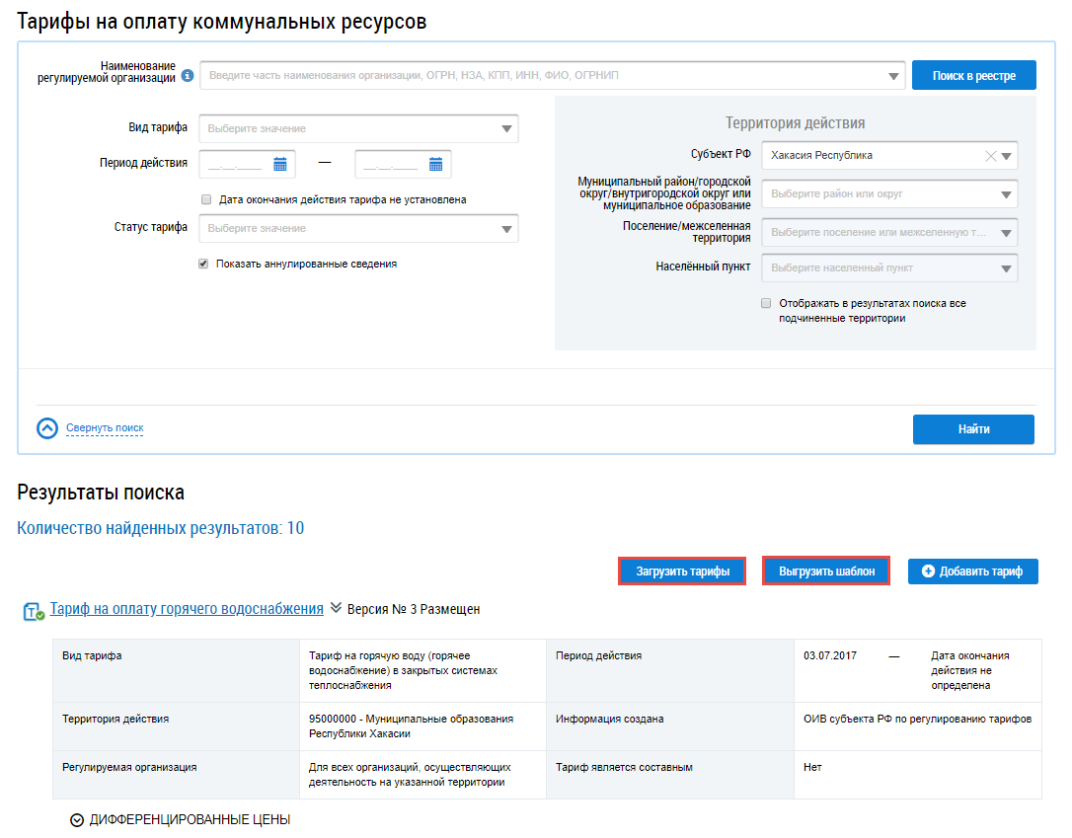Click the info icon beside organization name label
Screen dimensions: 1072x838
point(187,75)
